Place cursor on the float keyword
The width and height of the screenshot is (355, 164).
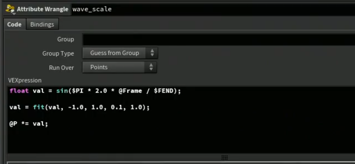click(19, 91)
